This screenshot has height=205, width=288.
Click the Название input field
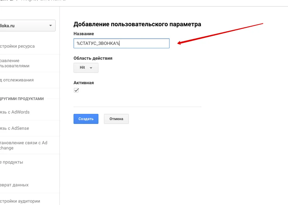coord(122,43)
